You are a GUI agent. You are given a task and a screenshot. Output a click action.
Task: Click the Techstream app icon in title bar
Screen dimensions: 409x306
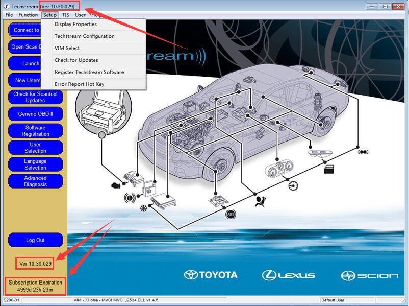[x=7, y=6]
